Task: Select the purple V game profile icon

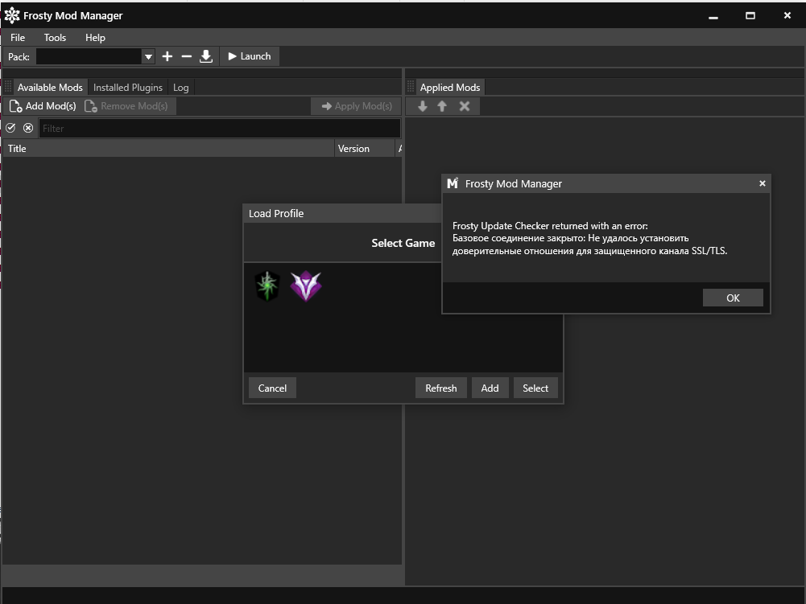Action: [x=306, y=286]
